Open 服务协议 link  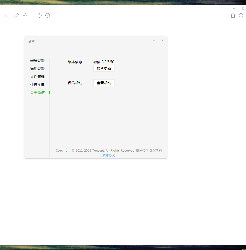tap(109, 155)
